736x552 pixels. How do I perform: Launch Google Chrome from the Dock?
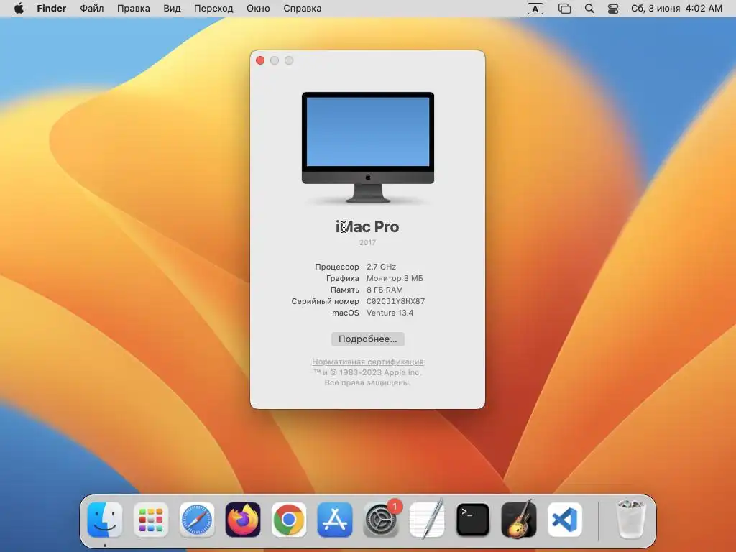pos(289,520)
